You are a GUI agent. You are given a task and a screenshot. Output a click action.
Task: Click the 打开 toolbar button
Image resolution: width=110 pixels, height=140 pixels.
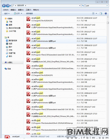click(x=17, y=13)
